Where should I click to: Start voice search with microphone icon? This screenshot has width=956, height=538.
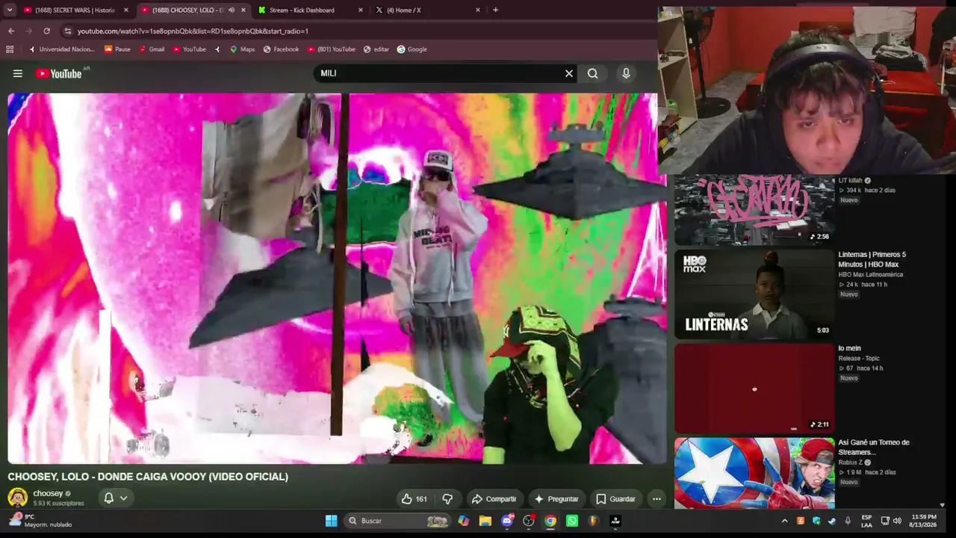[626, 73]
